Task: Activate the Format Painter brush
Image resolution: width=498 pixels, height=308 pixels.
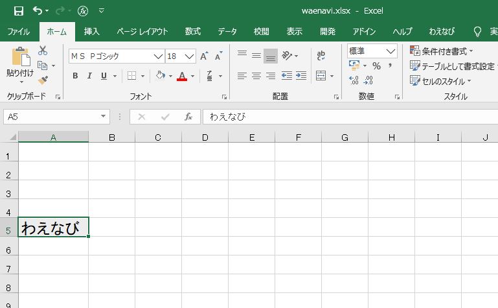Action: tap(43, 80)
